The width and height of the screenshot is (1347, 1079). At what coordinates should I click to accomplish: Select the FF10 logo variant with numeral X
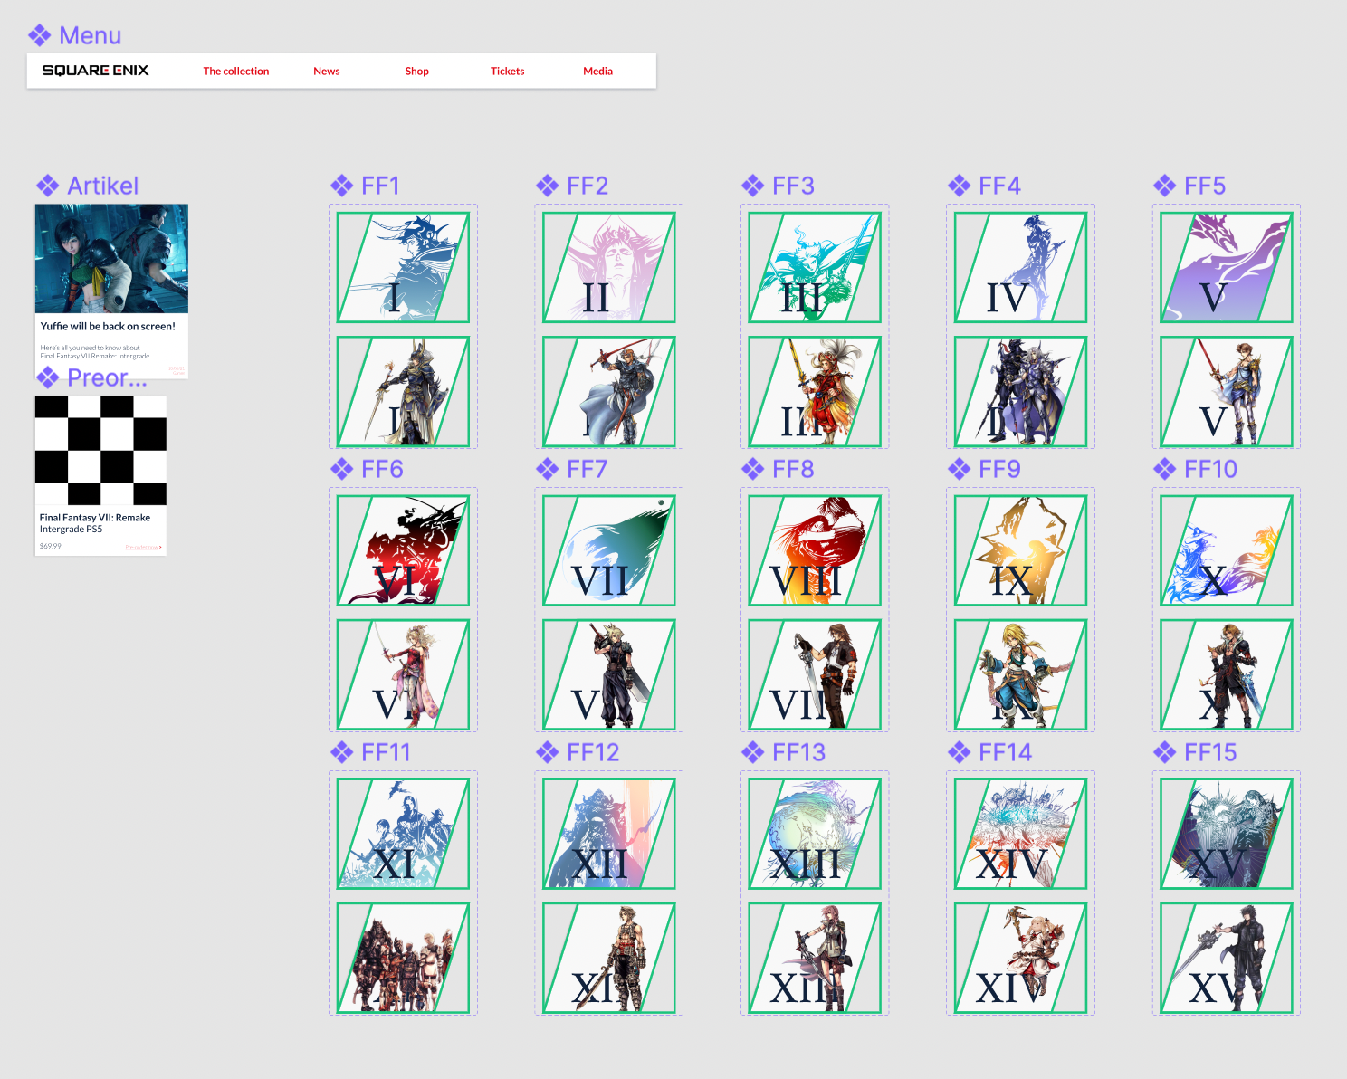coord(1226,550)
